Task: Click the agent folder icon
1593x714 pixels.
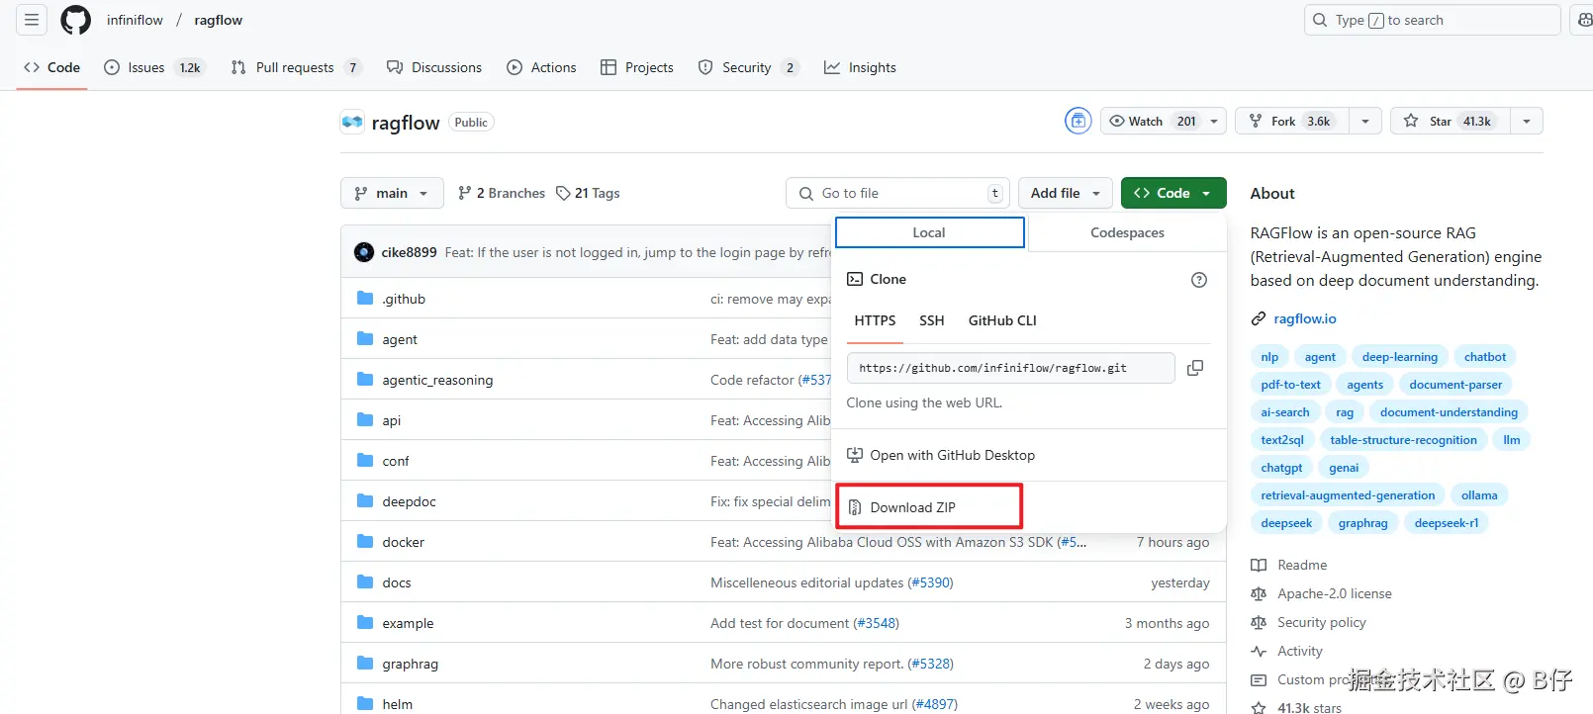Action: 365,339
